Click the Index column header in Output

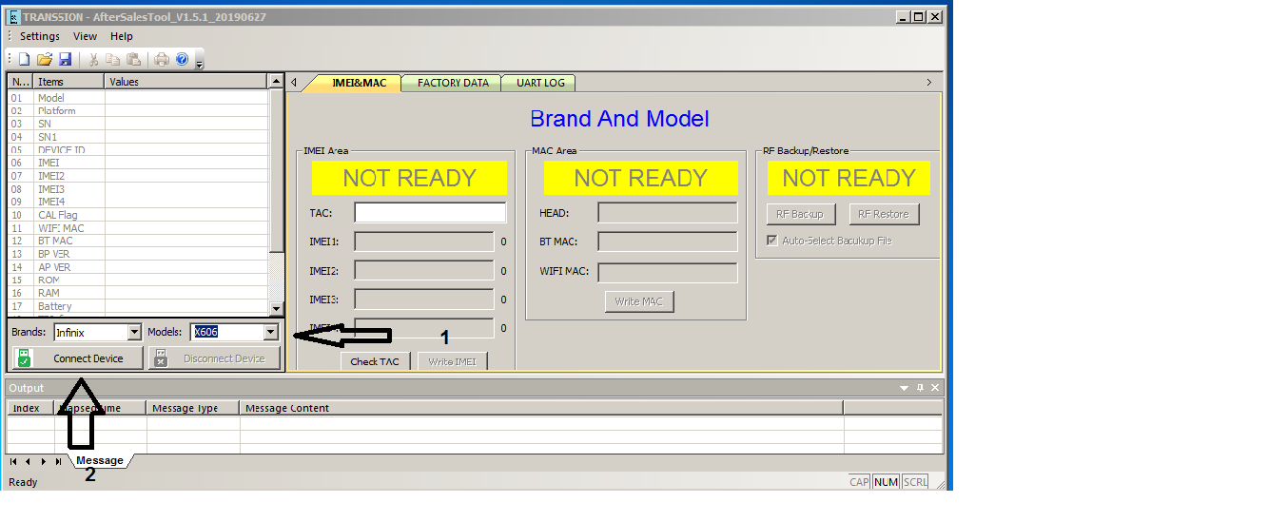pyautogui.click(x=31, y=408)
